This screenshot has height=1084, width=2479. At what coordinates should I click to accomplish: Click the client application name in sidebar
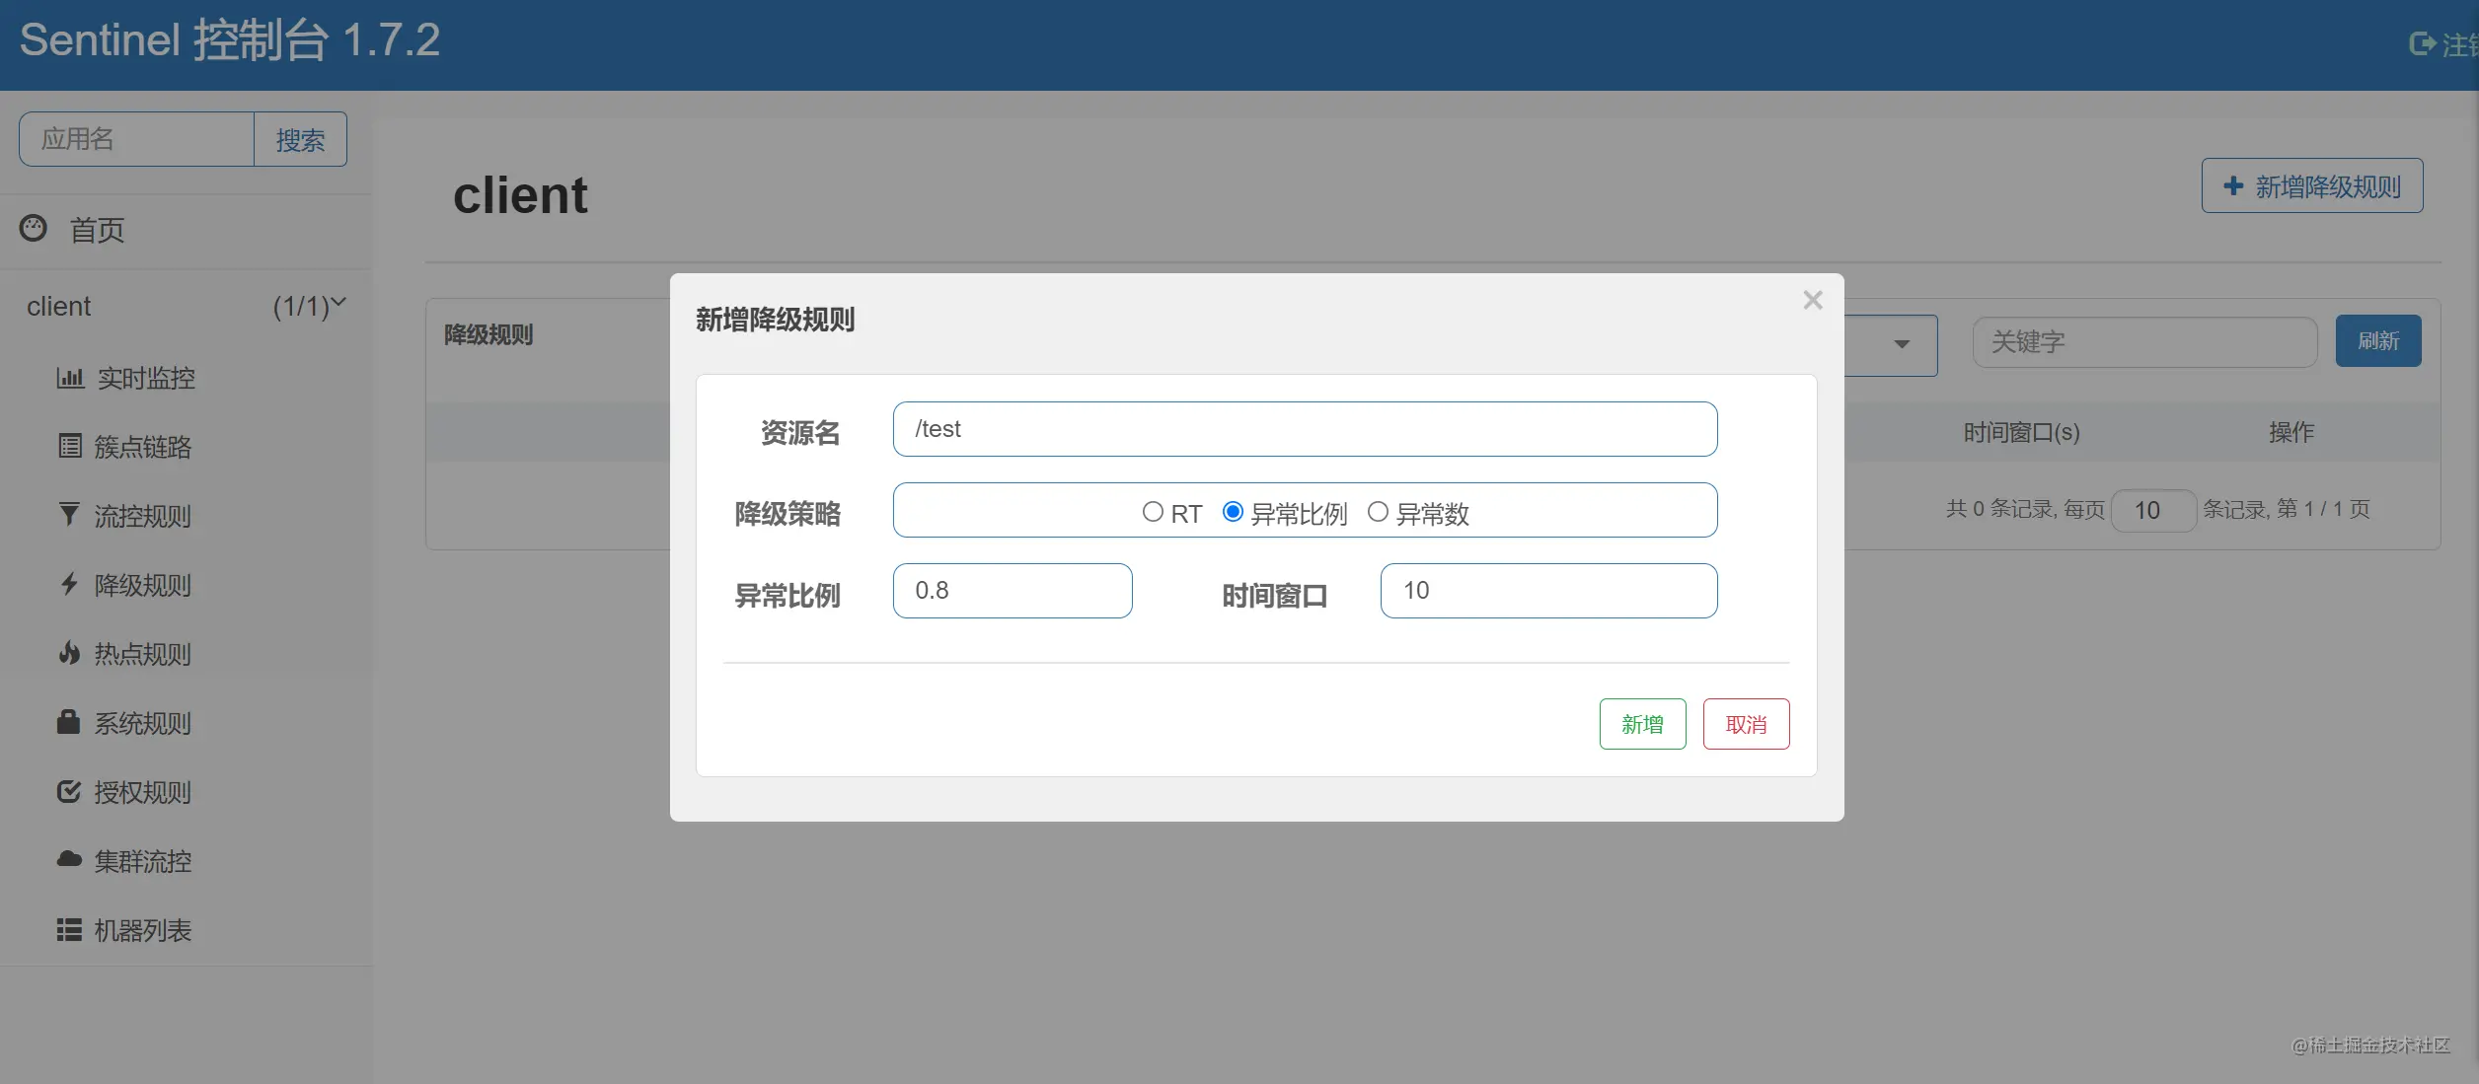pos(58,307)
